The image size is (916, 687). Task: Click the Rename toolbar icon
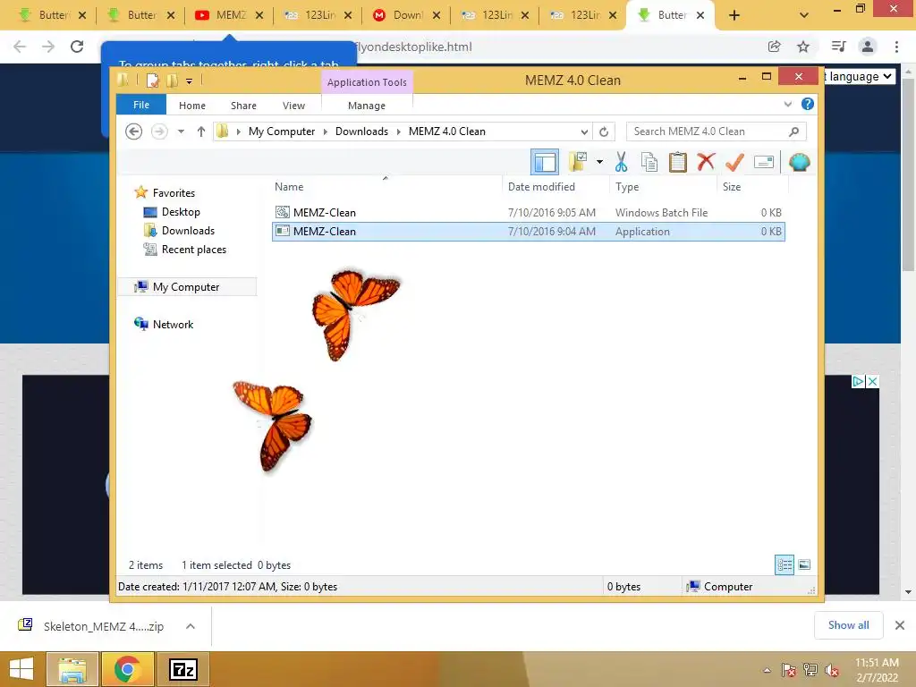click(x=764, y=162)
